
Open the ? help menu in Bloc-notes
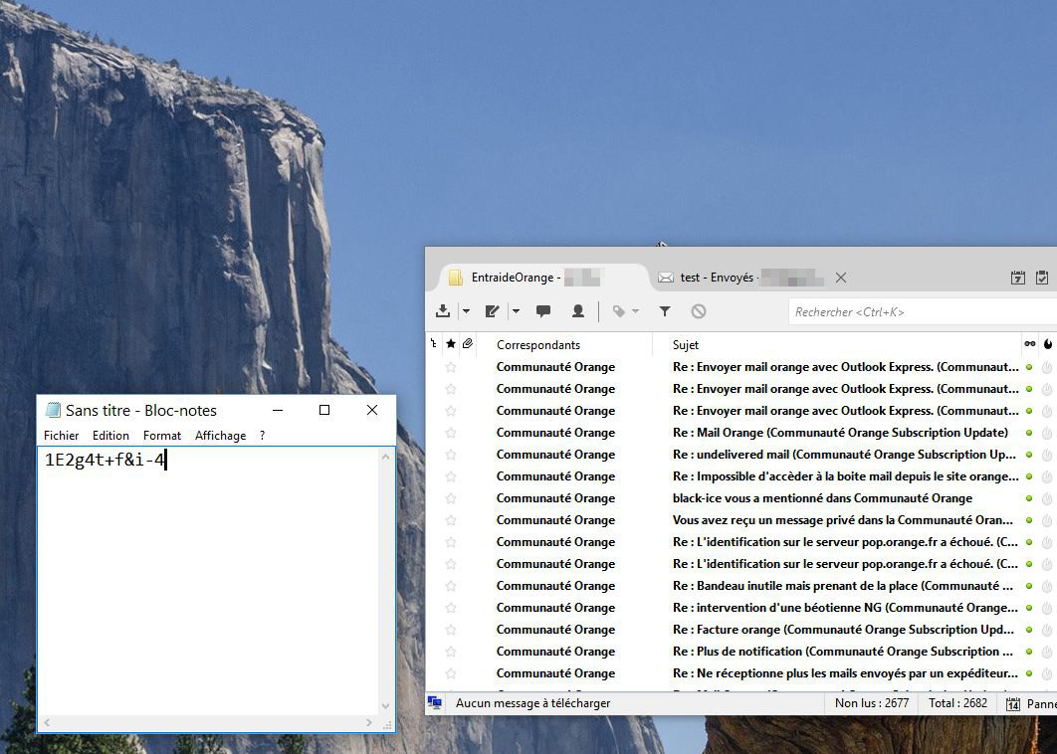tap(262, 436)
